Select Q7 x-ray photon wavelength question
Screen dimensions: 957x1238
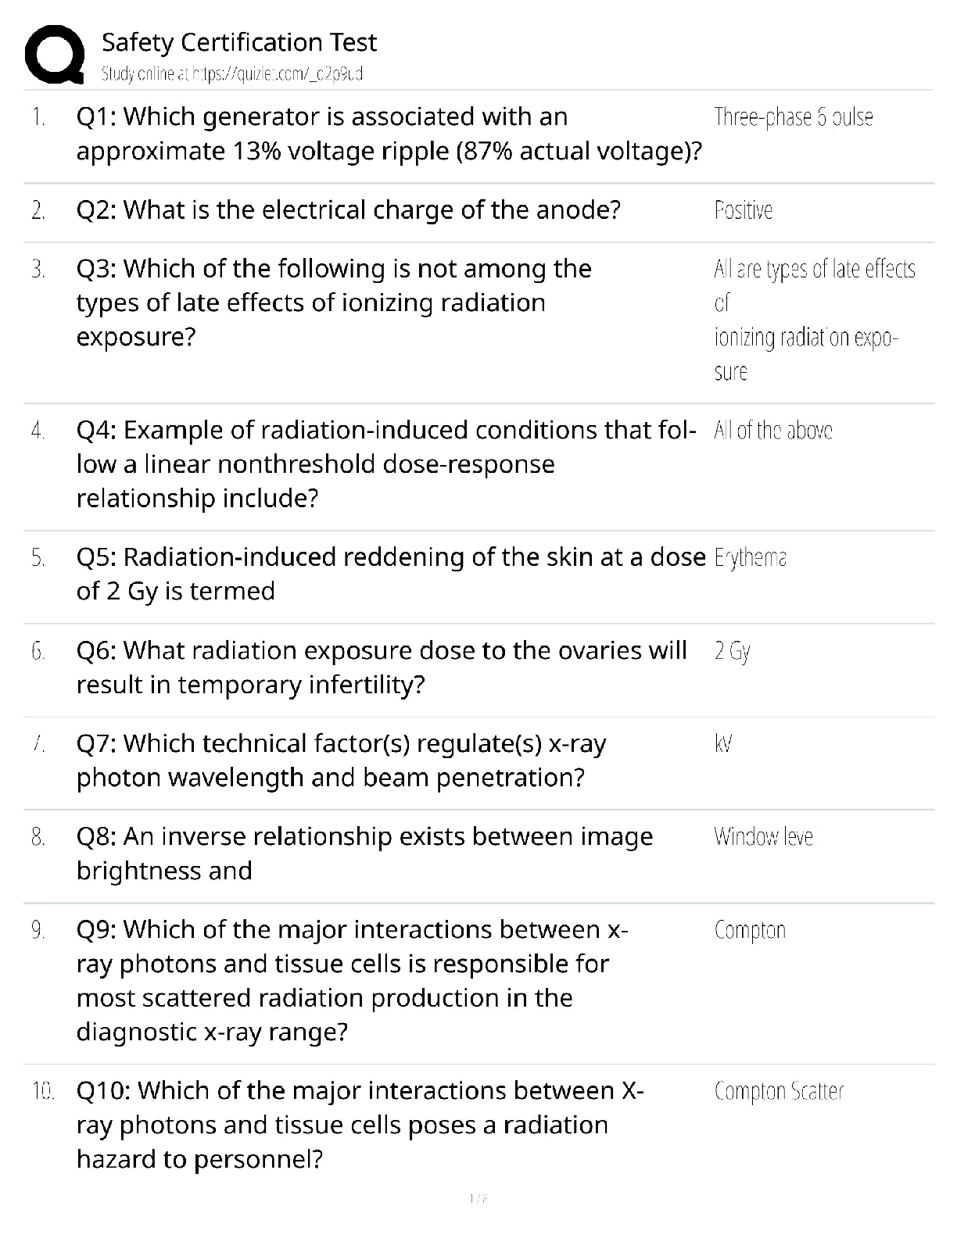[x=341, y=760]
